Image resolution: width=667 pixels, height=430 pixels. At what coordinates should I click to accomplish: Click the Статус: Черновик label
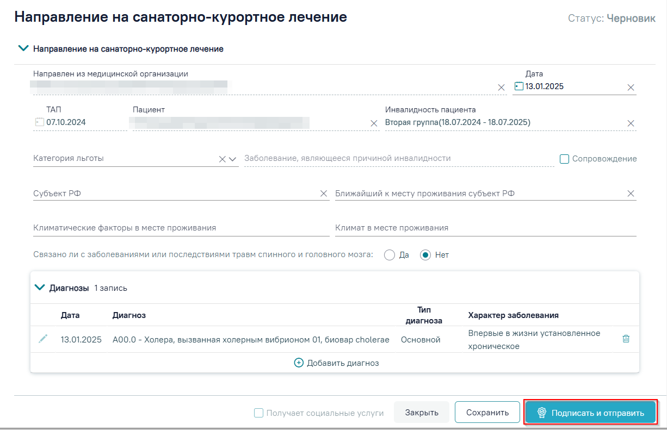(612, 18)
